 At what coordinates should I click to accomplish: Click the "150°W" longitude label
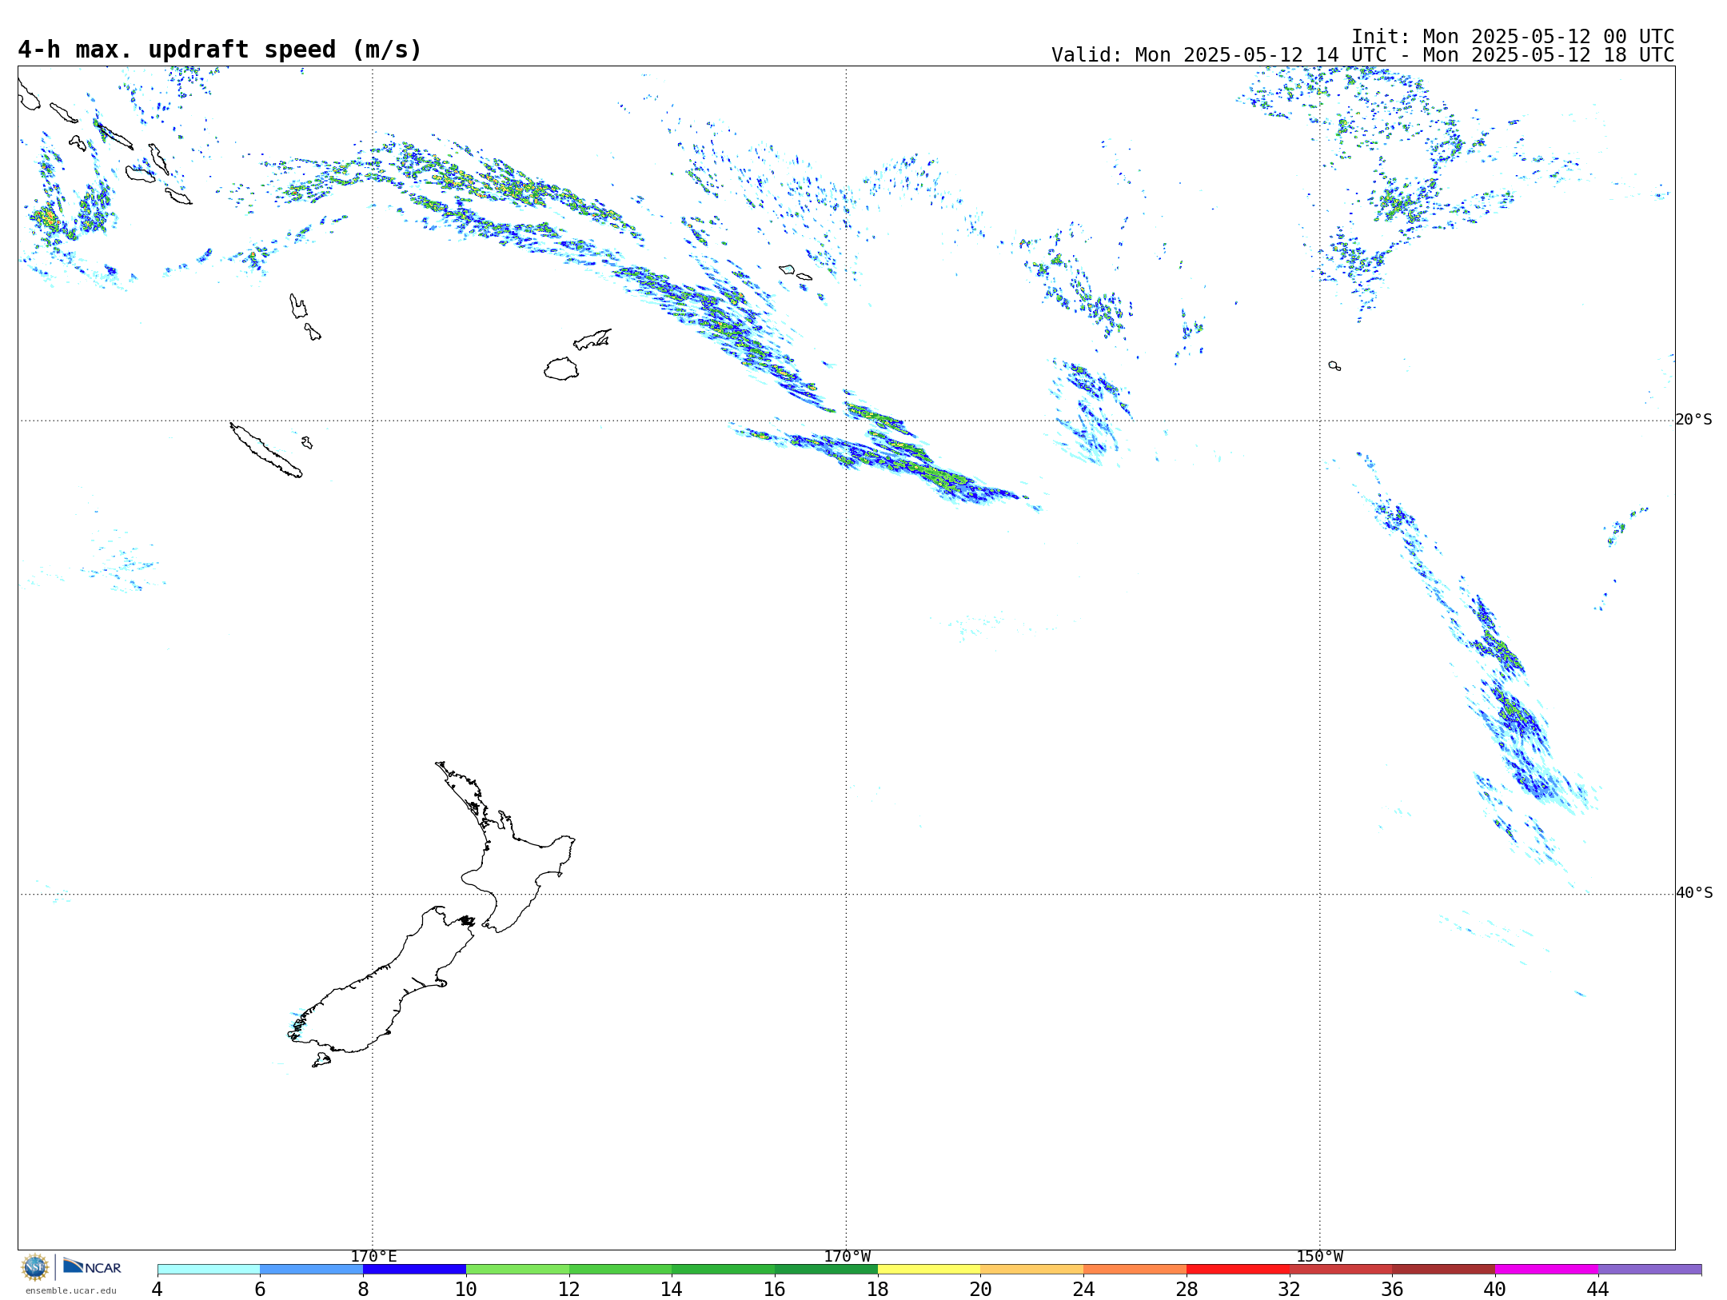(1319, 1256)
